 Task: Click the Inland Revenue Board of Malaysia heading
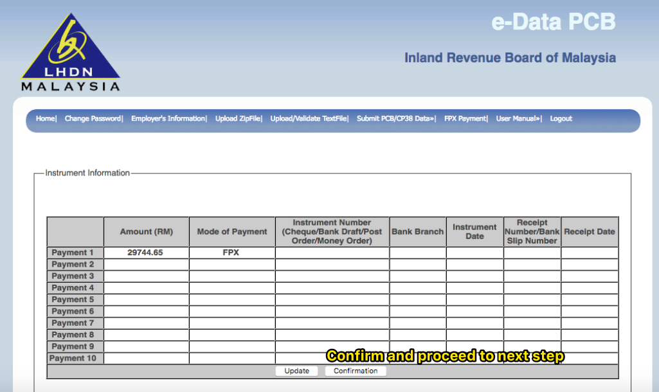coord(510,58)
